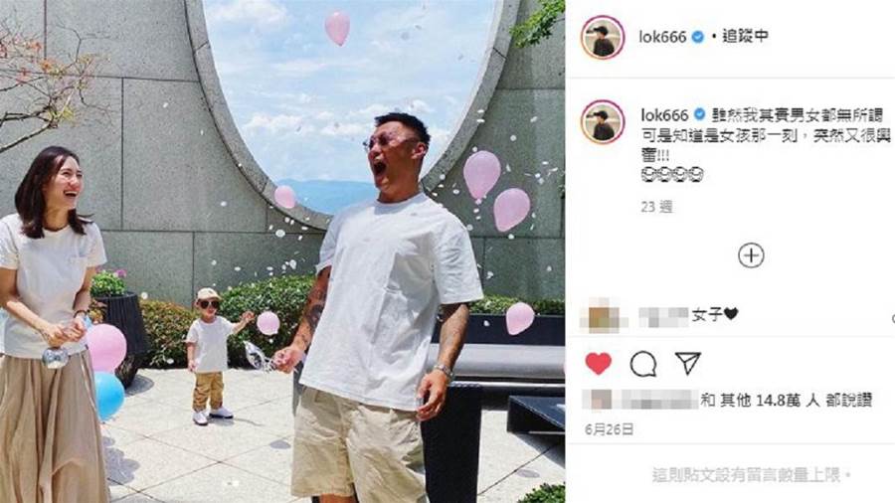
Task: Click lok666 username in caption
Action: (664, 115)
